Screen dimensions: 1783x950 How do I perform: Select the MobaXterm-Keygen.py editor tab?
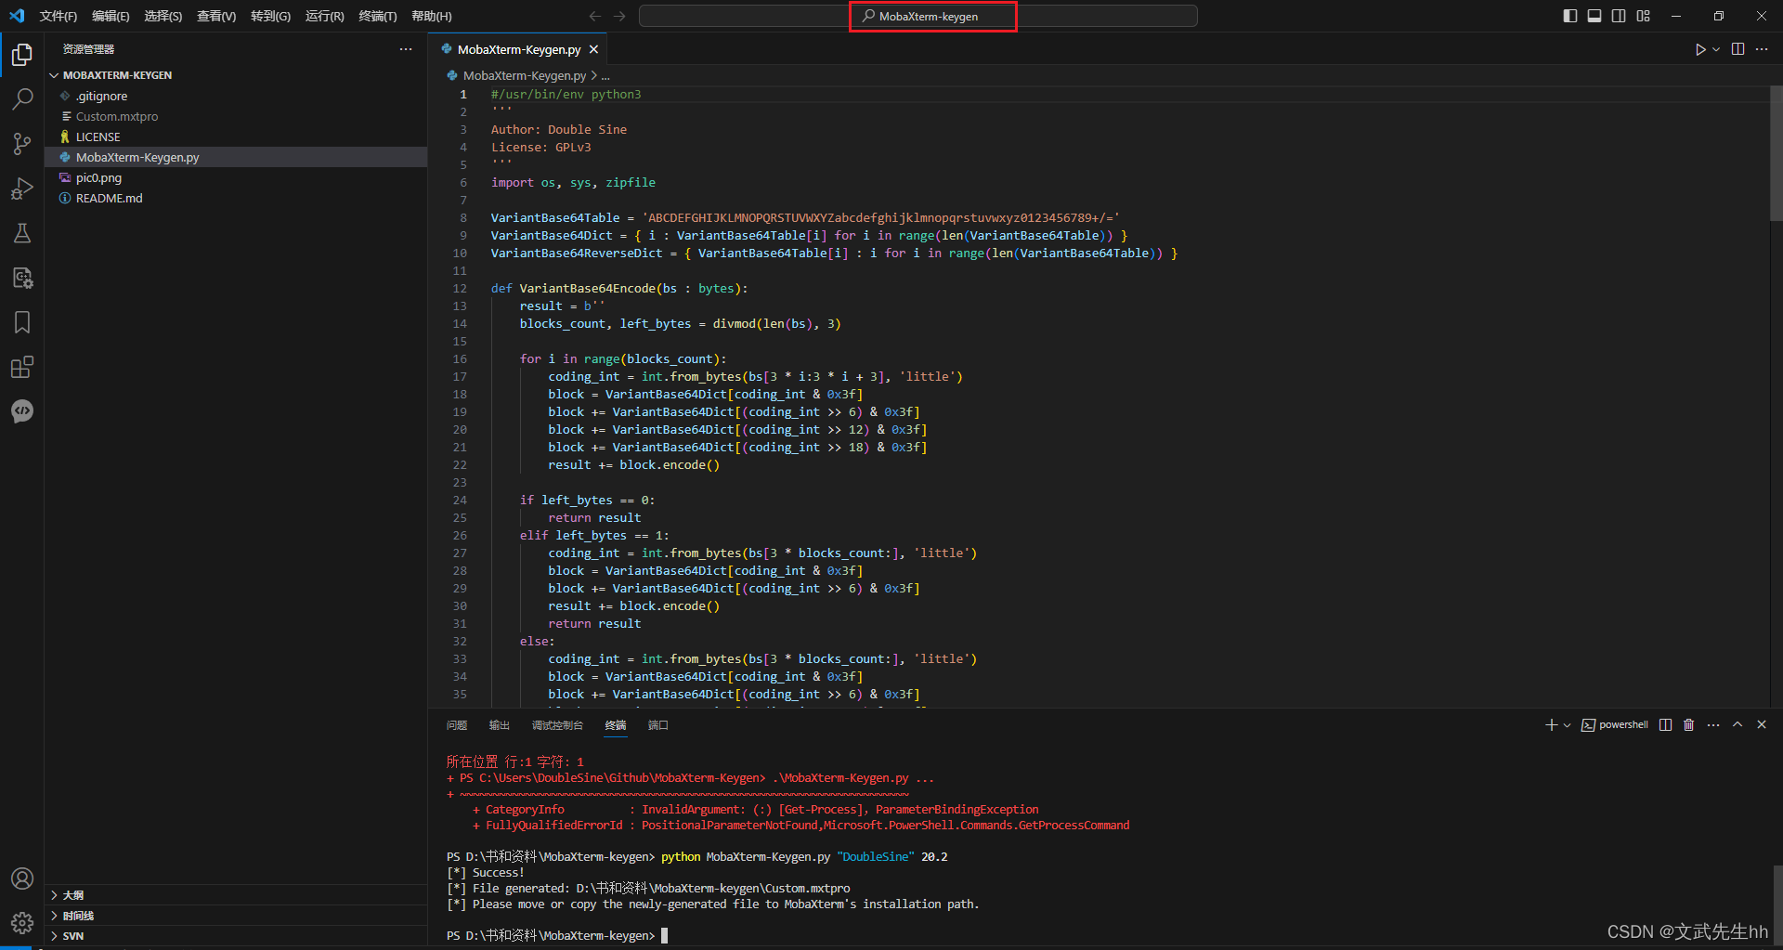tap(519, 49)
